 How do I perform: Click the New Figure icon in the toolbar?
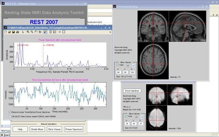click(5, 32)
